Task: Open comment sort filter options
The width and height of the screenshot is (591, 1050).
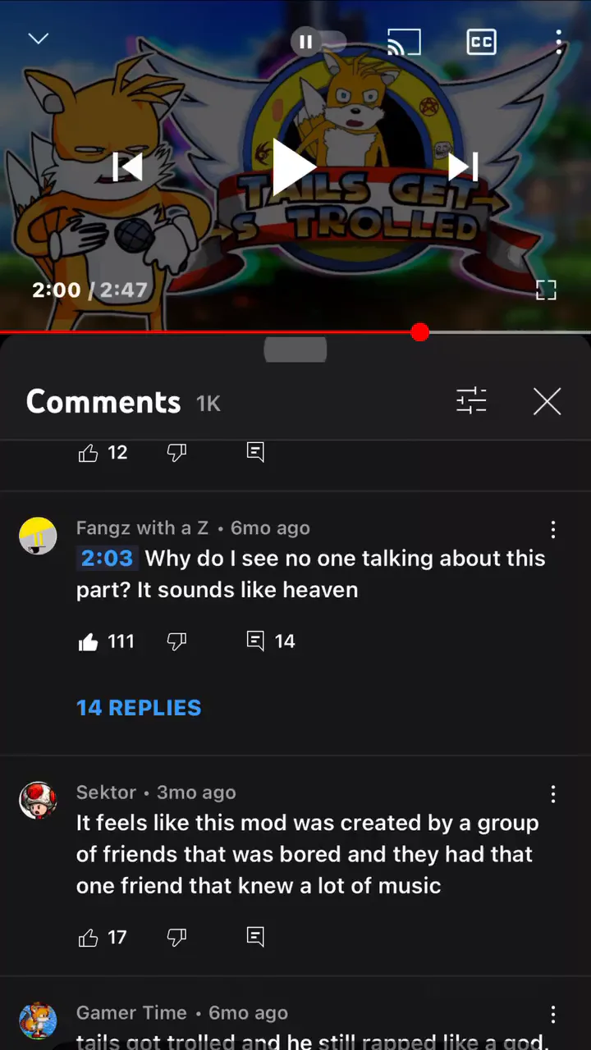Action: pyautogui.click(x=471, y=401)
